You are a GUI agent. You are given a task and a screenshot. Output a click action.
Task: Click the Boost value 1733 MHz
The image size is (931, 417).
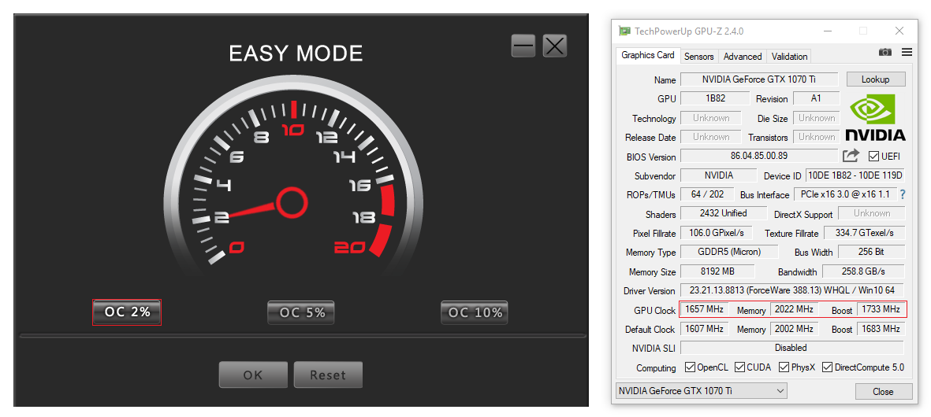coord(882,309)
